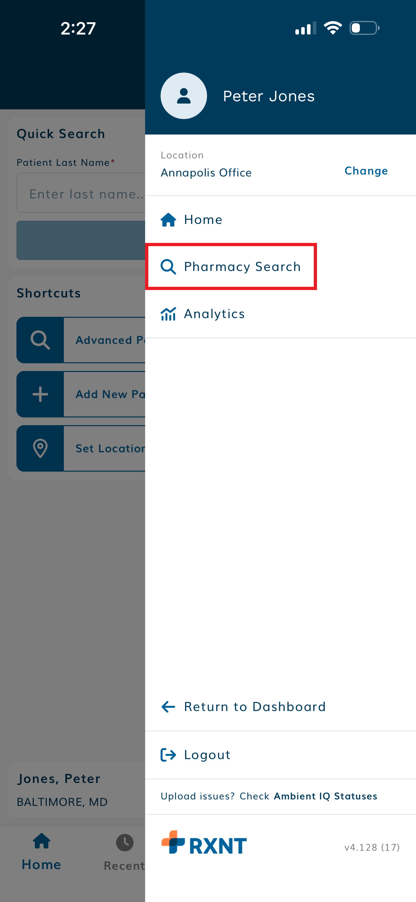Tap the Add New Patient plus icon
This screenshot has height=902, width=416.
point(40,394)
